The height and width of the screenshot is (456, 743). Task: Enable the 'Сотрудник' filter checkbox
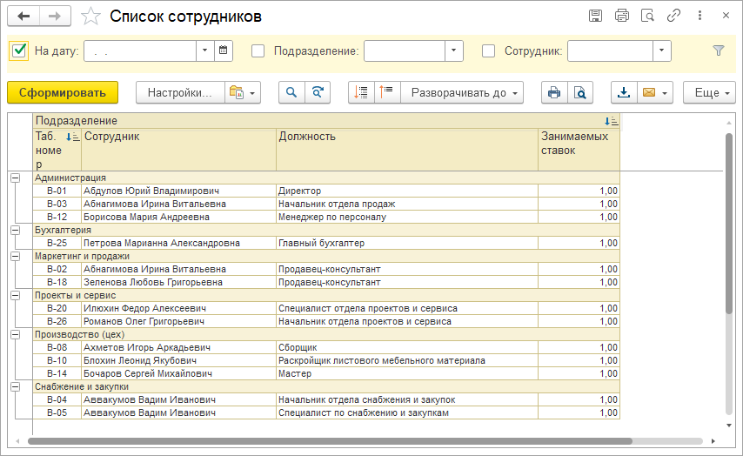(489, 50)
